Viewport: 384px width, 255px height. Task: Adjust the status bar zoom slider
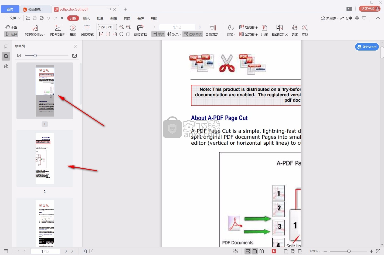click(349, 251)
